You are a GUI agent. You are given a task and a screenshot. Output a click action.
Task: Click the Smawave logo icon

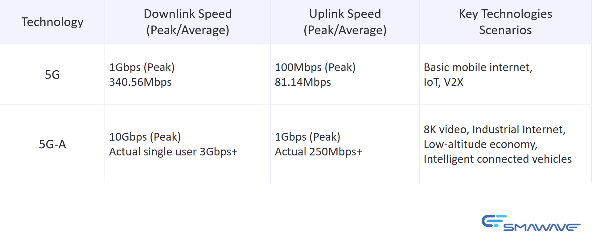point(531,223)
